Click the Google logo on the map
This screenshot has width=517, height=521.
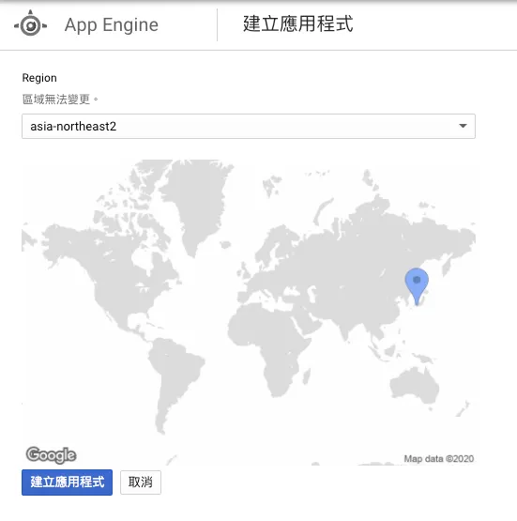pos(51,455)
